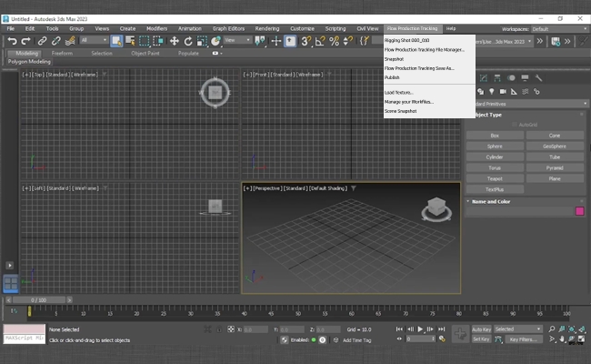This screenshot has height=364, width=591.
Task: Open the Display panel monitor icon
Action: (x=526, y=77)
